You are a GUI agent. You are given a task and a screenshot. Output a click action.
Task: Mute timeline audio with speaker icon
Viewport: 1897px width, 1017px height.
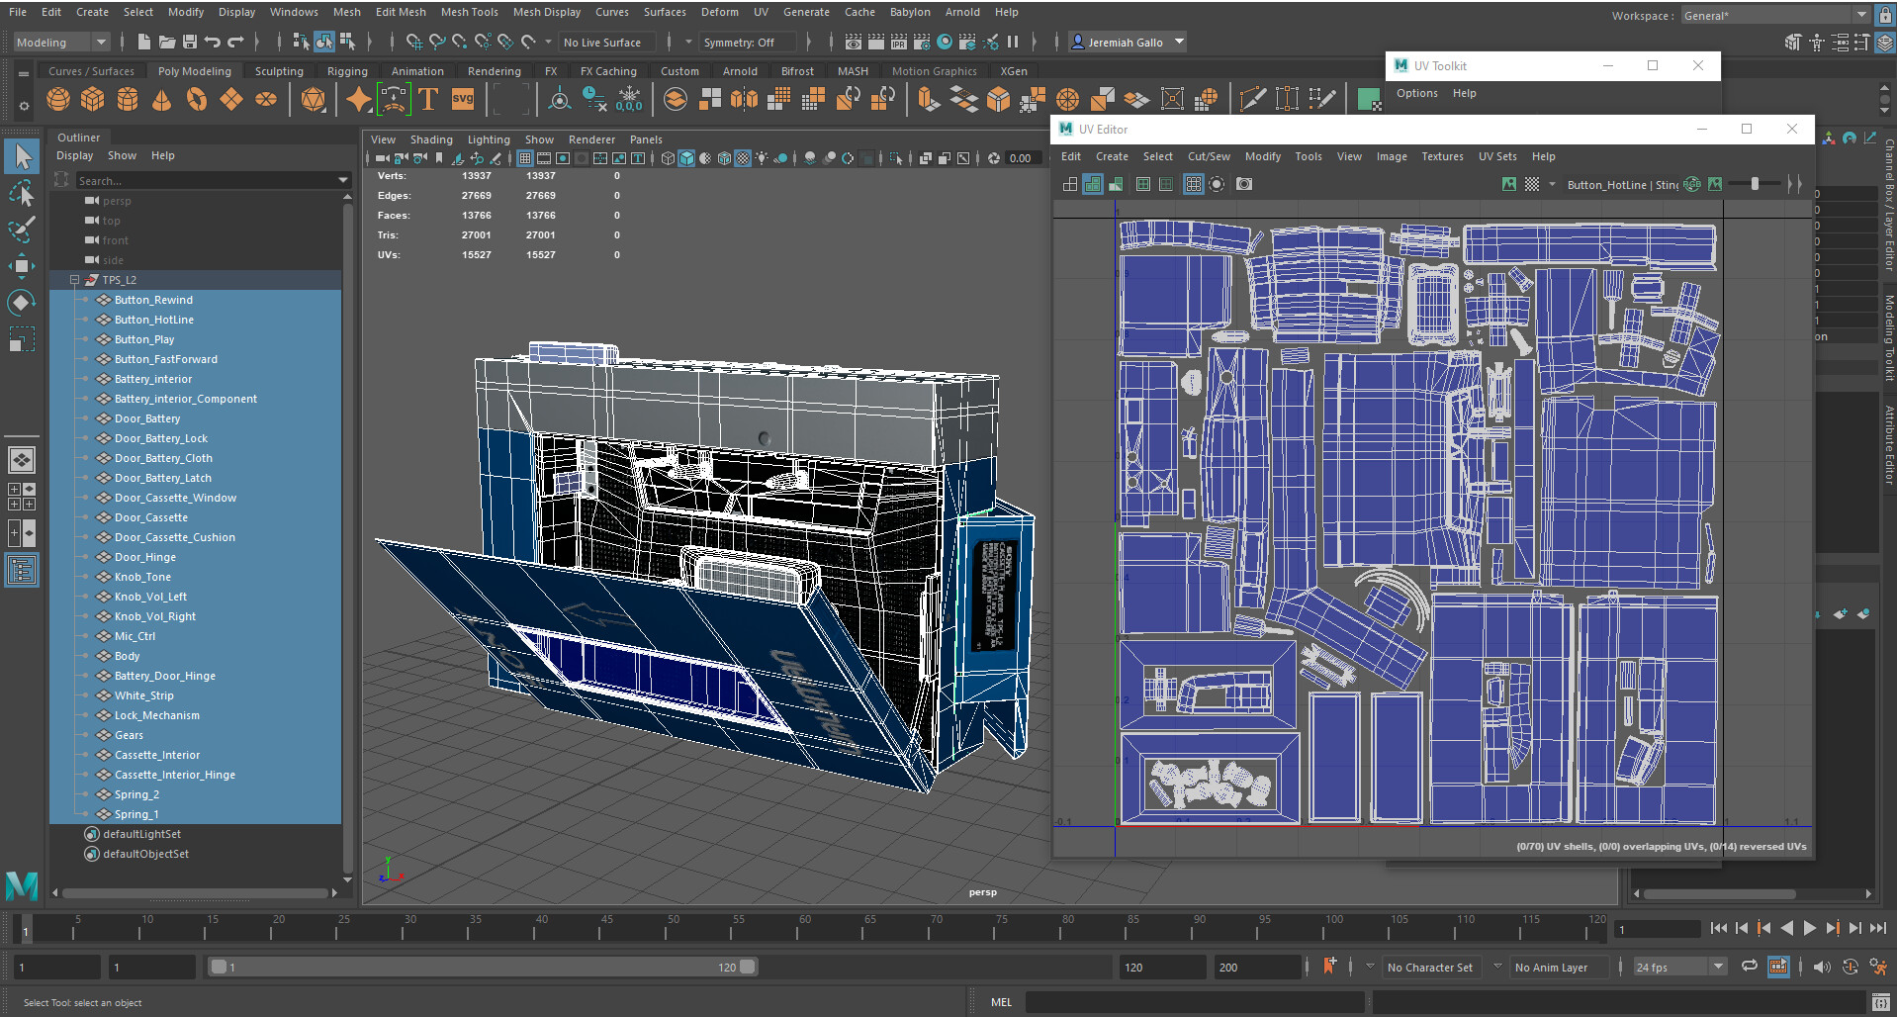click(x=1821, y=967)
